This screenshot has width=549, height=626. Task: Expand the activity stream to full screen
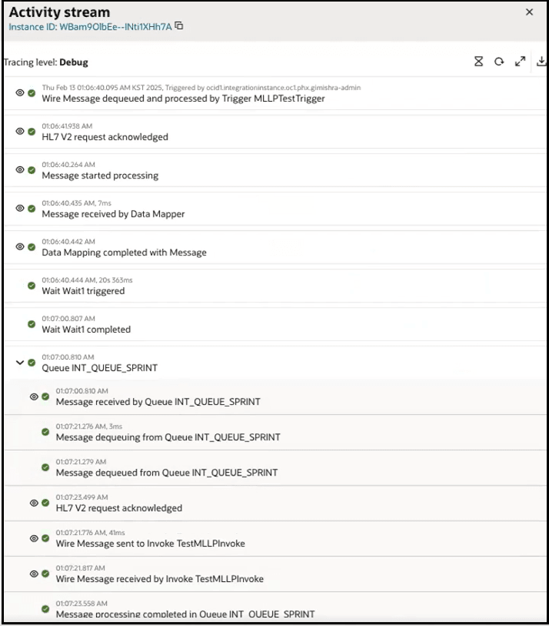pos(520,59)
